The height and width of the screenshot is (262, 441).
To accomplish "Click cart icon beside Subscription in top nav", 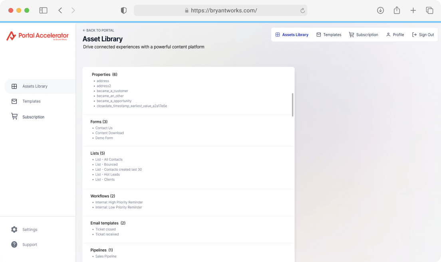I will [352, 35].
